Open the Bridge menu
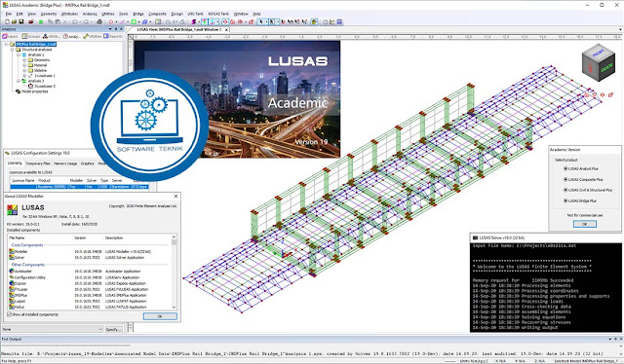 coord(138,14)
